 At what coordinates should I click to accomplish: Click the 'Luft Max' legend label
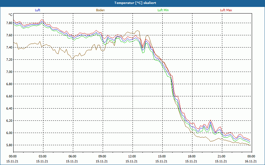[x=226, y=10]
